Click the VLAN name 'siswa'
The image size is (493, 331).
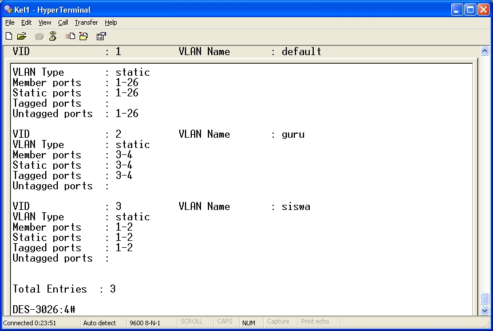coord(295,207)
